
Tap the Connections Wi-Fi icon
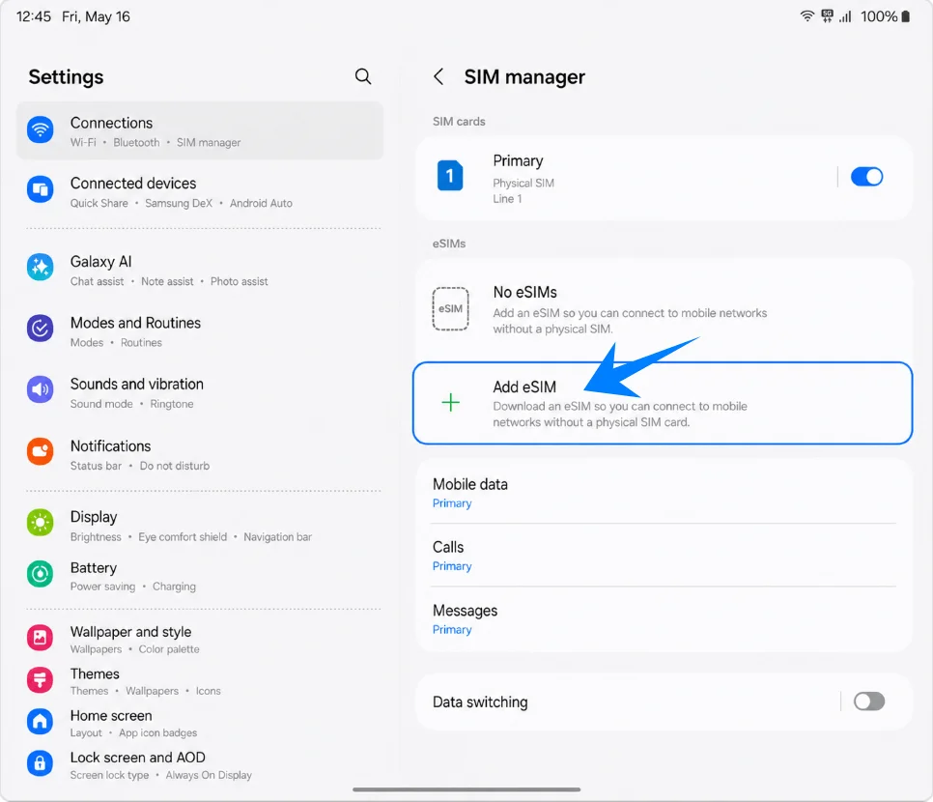pos(40,129)
